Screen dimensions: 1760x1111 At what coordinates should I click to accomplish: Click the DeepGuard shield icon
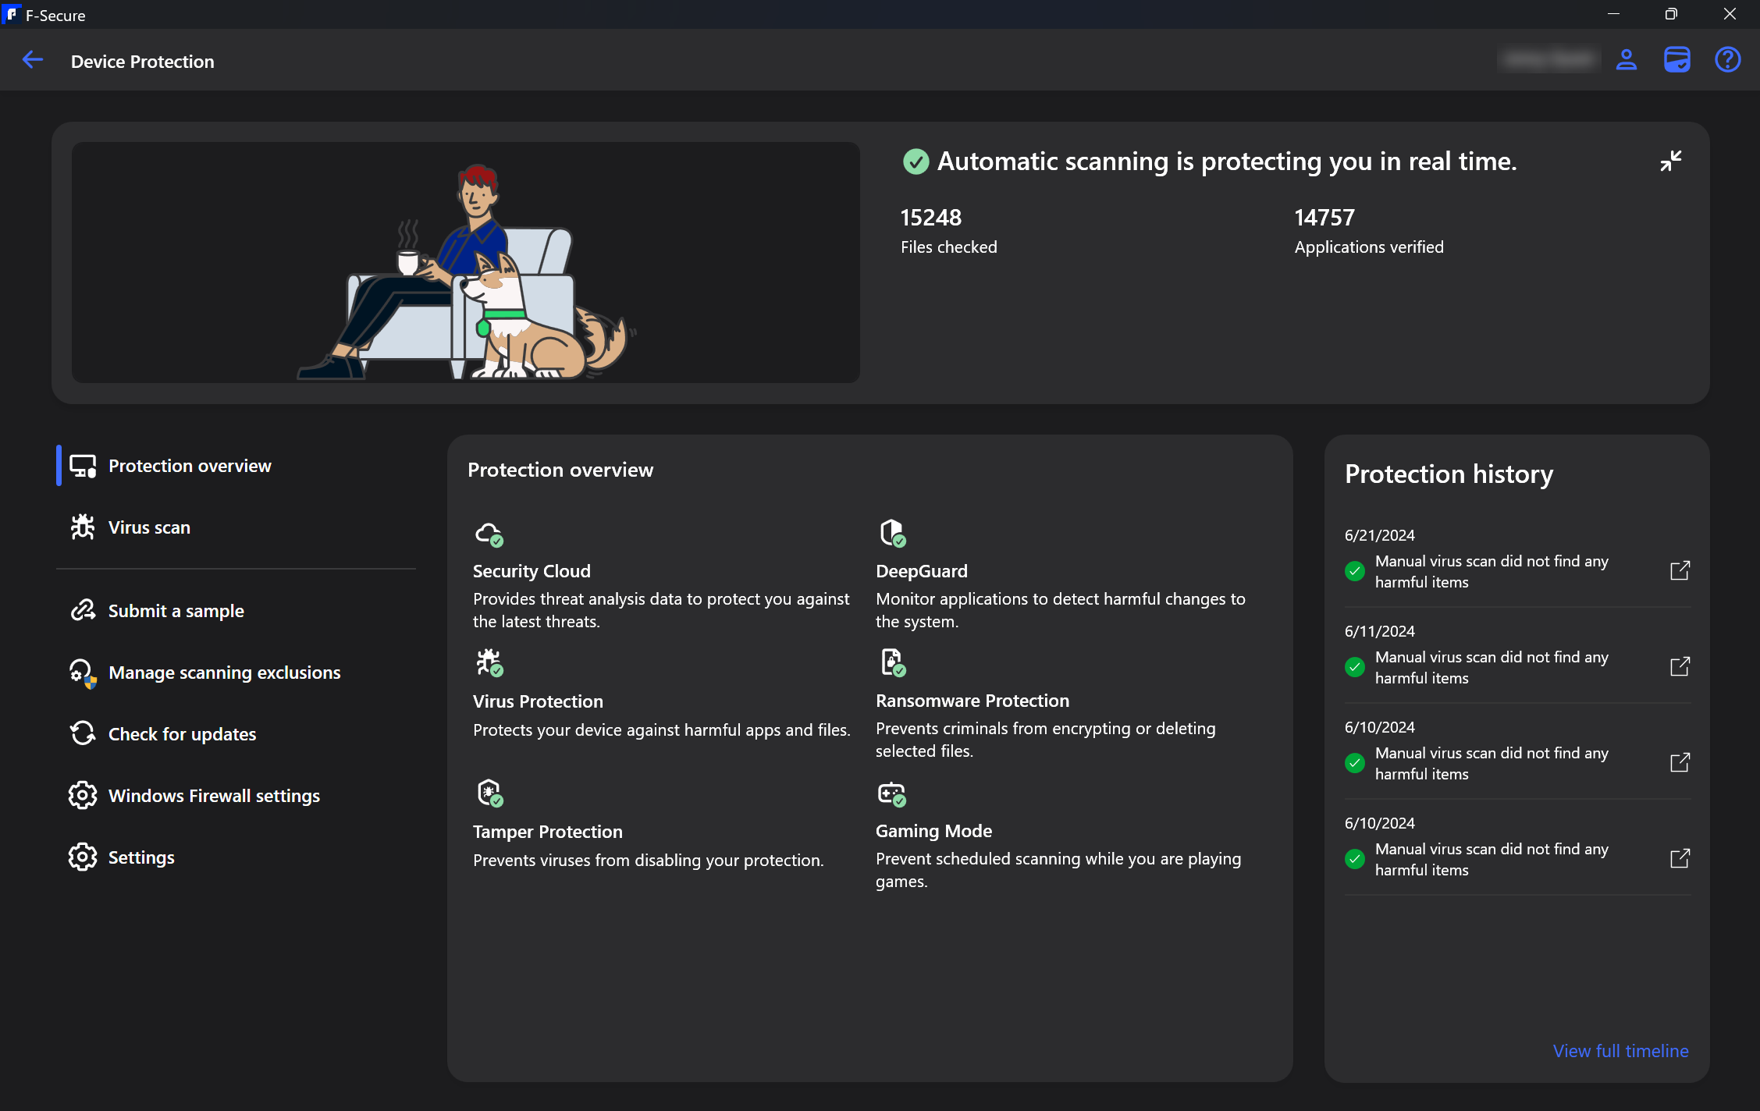[892, 534]
